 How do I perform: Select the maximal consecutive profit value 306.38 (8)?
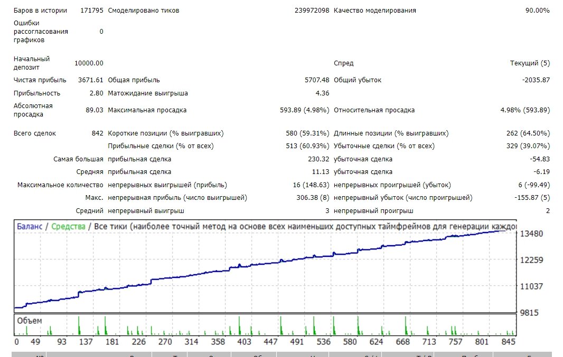[313, 198]
